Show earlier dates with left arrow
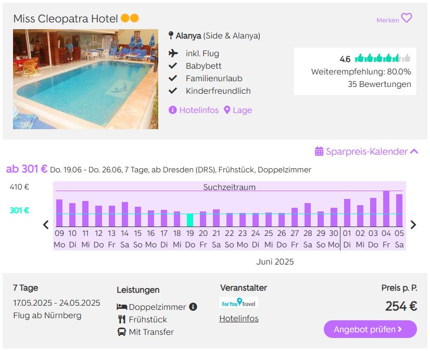430x351 pixels. tap(46, 225)
